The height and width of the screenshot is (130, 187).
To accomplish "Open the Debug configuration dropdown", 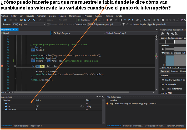I will pyautogui.click(x=51, y=20).
